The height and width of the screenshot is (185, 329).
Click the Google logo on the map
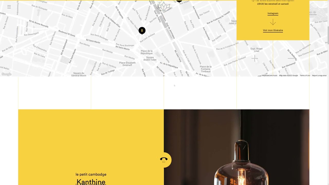[6, 74]
